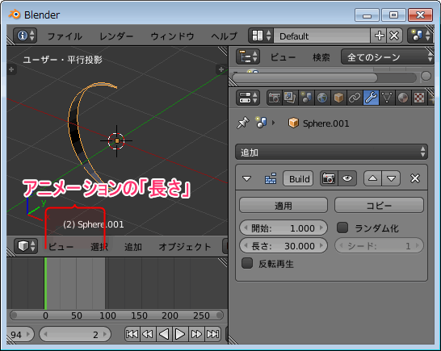Click the 適用 button
This screenshot has width=441, height=351.
tap(283, 206)
